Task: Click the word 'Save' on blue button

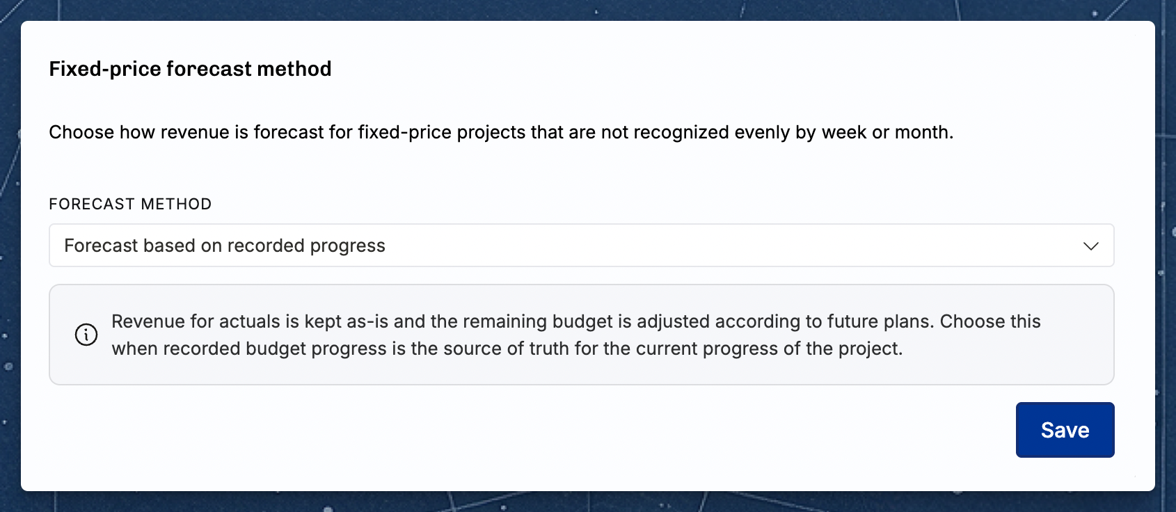Action: [x=1065, y=430]
